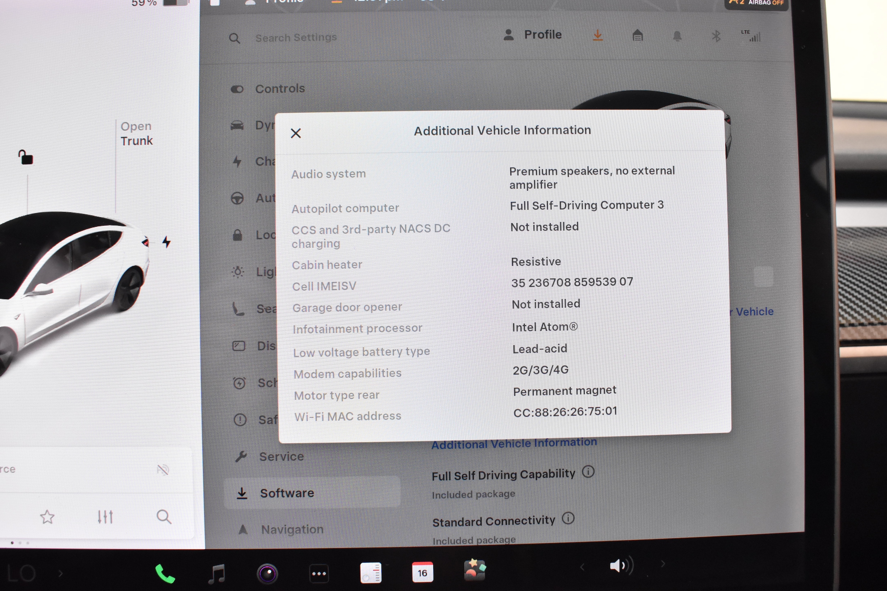This screenshot has height=591, width=887.
Task: Tap the orange software download icon
Action: pos(597,35)
